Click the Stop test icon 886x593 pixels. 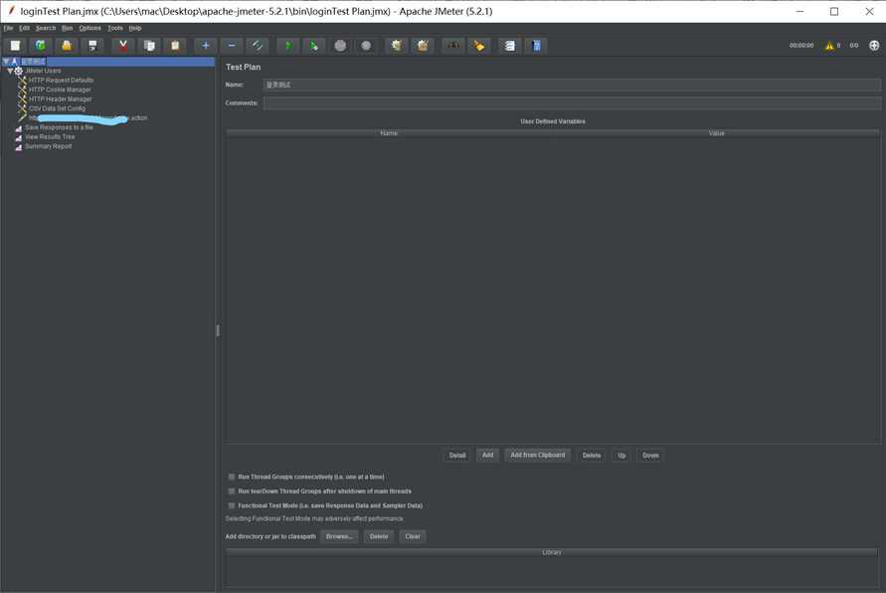pos(340,46)
